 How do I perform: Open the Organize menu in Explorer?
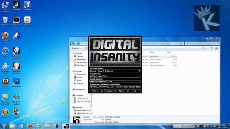coord(76,48)
